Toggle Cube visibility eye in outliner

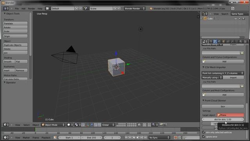pos(236,18)
